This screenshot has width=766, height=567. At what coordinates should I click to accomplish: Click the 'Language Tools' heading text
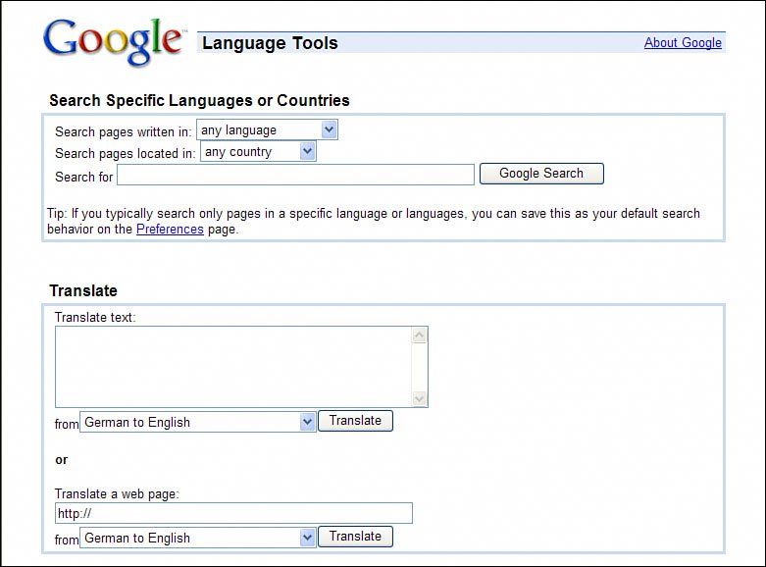pyautogui.click(x=270, y=43)
